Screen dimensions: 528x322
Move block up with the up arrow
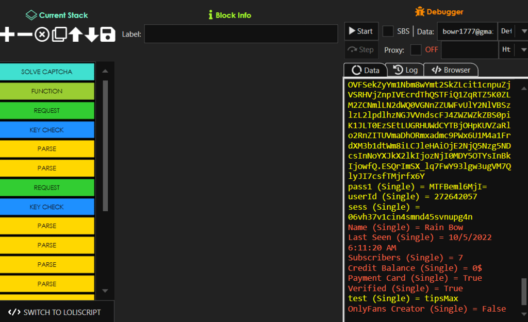(x=76, y=35)
